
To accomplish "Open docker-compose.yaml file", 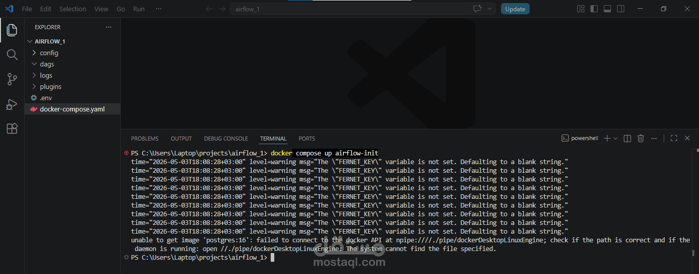I will tap(72, 109).
